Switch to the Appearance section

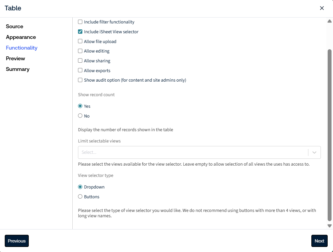pyautogui.click(x=21, y=37)
